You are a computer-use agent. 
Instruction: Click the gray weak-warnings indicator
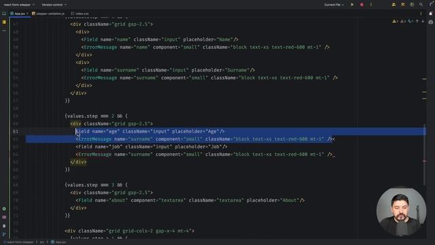[403, 21]
